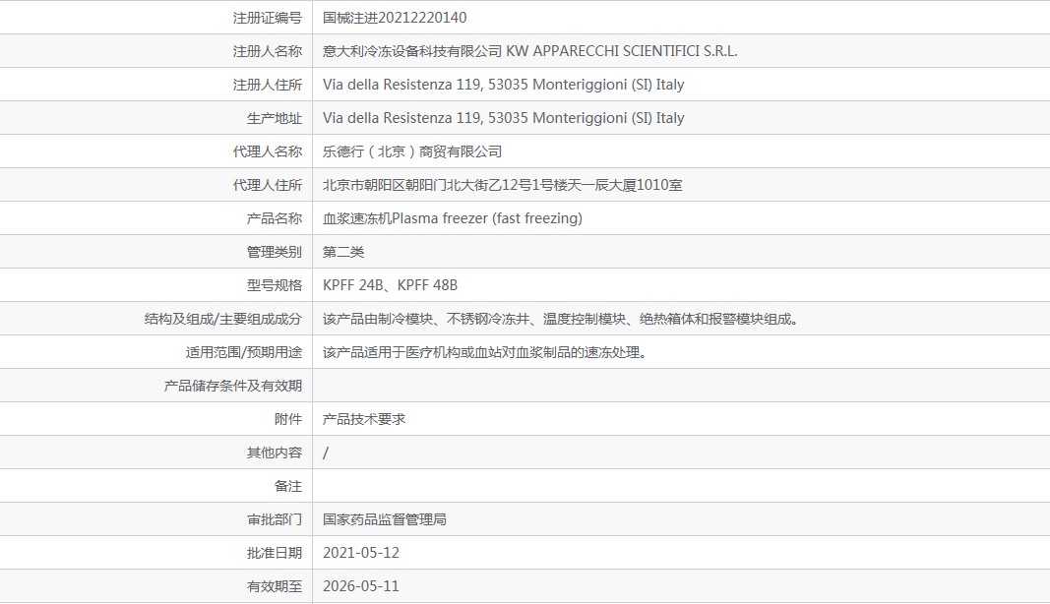Select agent name 乐德行（北京）商贸有限公司

tap(411, 151)
